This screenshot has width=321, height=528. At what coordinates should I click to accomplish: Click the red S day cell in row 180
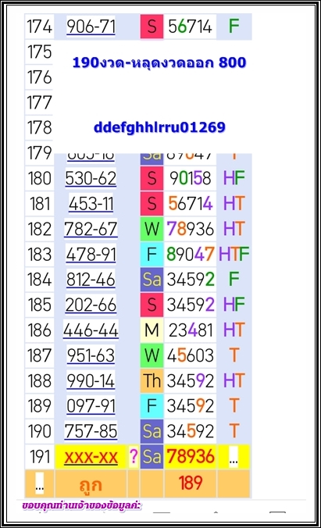(152, 178)
